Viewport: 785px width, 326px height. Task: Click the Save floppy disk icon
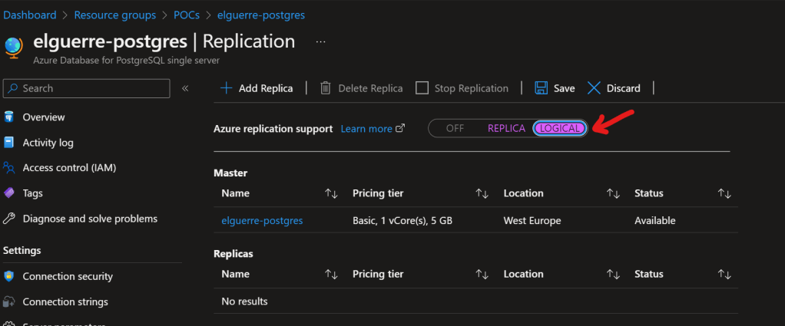click(x=541, y=88)
